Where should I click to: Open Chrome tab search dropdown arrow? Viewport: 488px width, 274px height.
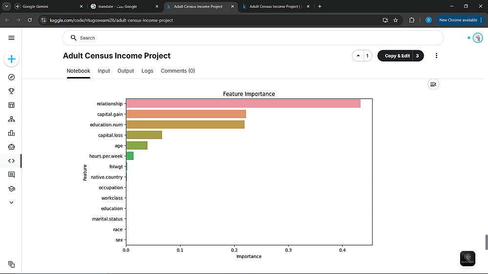coord(6,6)
